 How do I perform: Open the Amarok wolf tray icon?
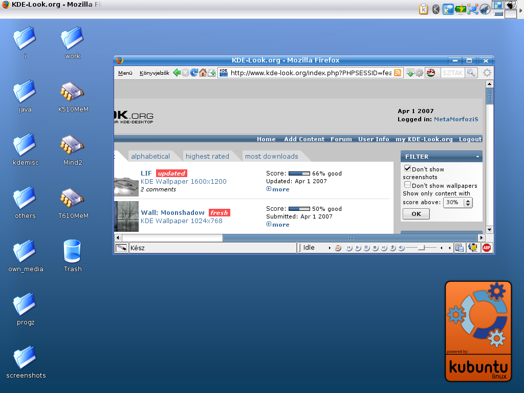click(x=485, y=9)
